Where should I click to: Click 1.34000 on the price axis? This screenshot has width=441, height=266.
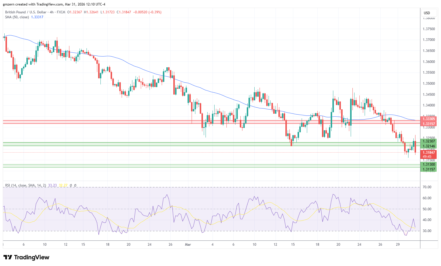429,105
